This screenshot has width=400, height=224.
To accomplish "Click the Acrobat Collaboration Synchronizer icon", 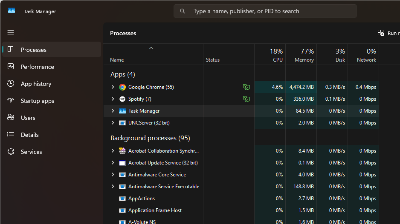I will [122, 151].
